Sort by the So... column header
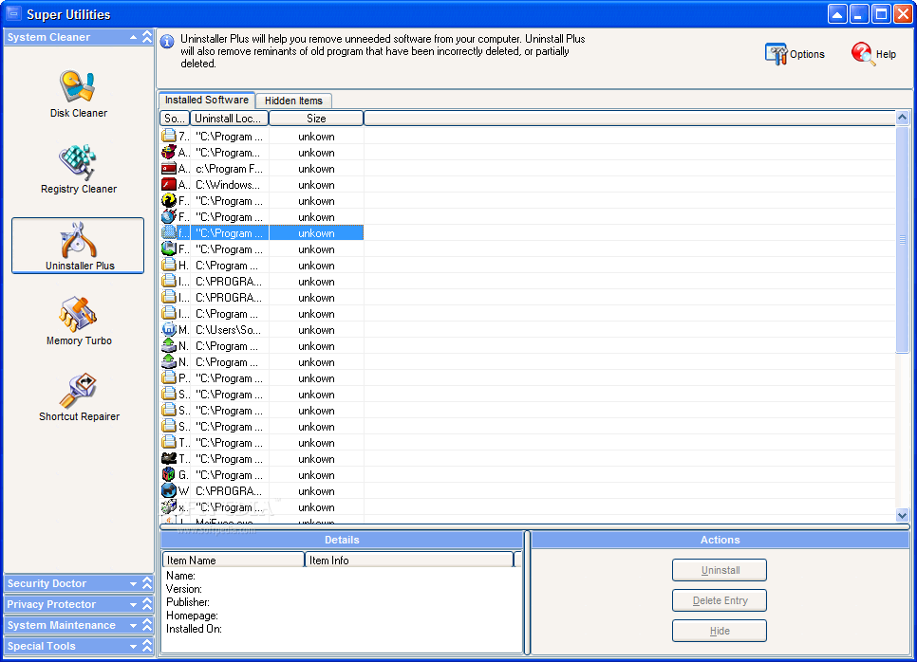 coord(175,118)
